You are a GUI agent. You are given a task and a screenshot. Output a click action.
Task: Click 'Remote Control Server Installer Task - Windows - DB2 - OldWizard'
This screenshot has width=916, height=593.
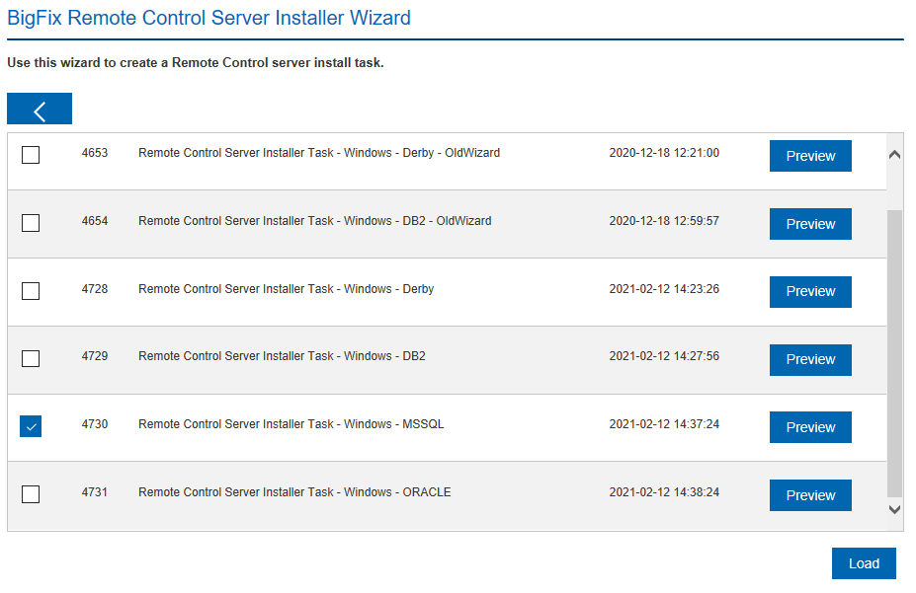click(x=315, y=221)
